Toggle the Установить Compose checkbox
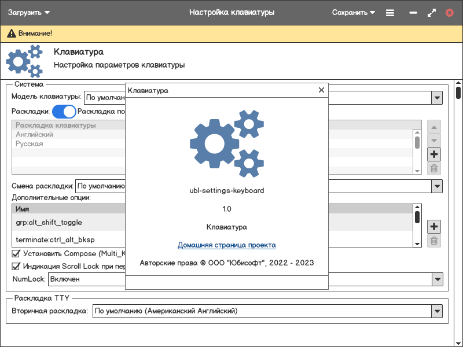The image size is (463, 347). click(16, 253)
